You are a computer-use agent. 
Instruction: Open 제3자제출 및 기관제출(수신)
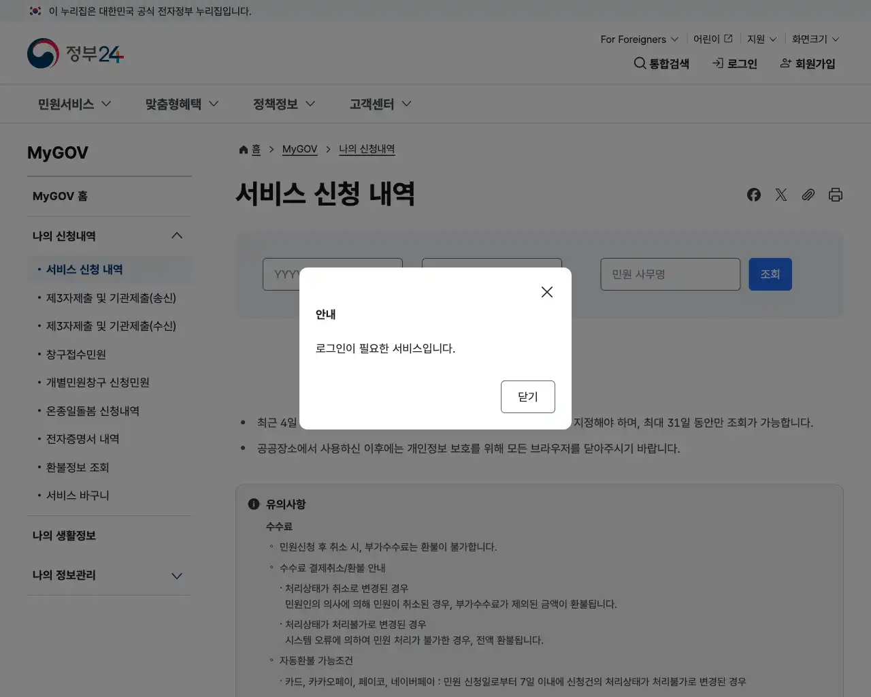click(x=111, y=326)
